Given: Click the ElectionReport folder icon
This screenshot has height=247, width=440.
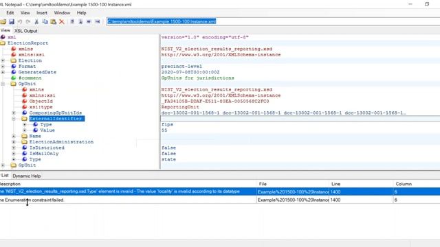Looking at the screenshot, I should [x=3, y=43].
